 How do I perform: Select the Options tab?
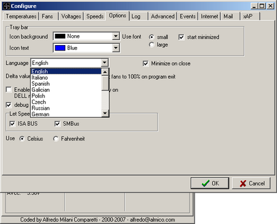[118, 15]
